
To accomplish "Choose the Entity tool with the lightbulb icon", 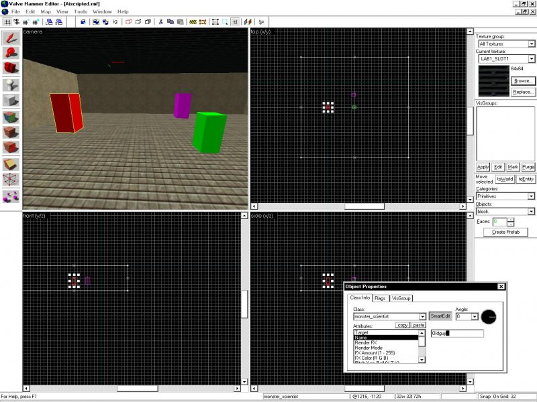I will coord(11,84).
